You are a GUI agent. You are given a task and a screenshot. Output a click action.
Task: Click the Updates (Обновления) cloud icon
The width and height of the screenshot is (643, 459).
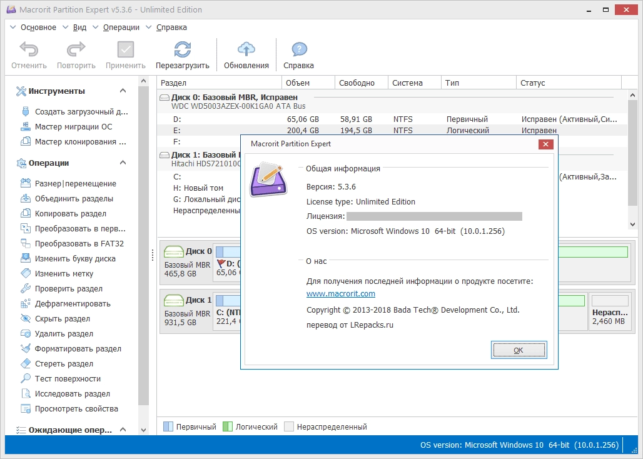[246, 49]
